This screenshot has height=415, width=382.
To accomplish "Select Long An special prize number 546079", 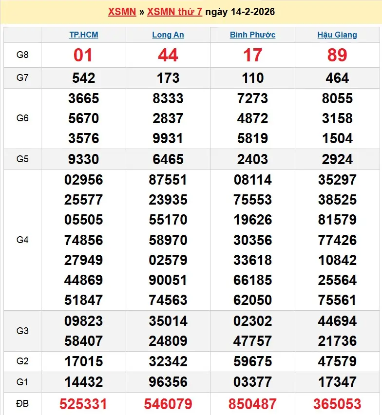I will (x=168, y=404).
